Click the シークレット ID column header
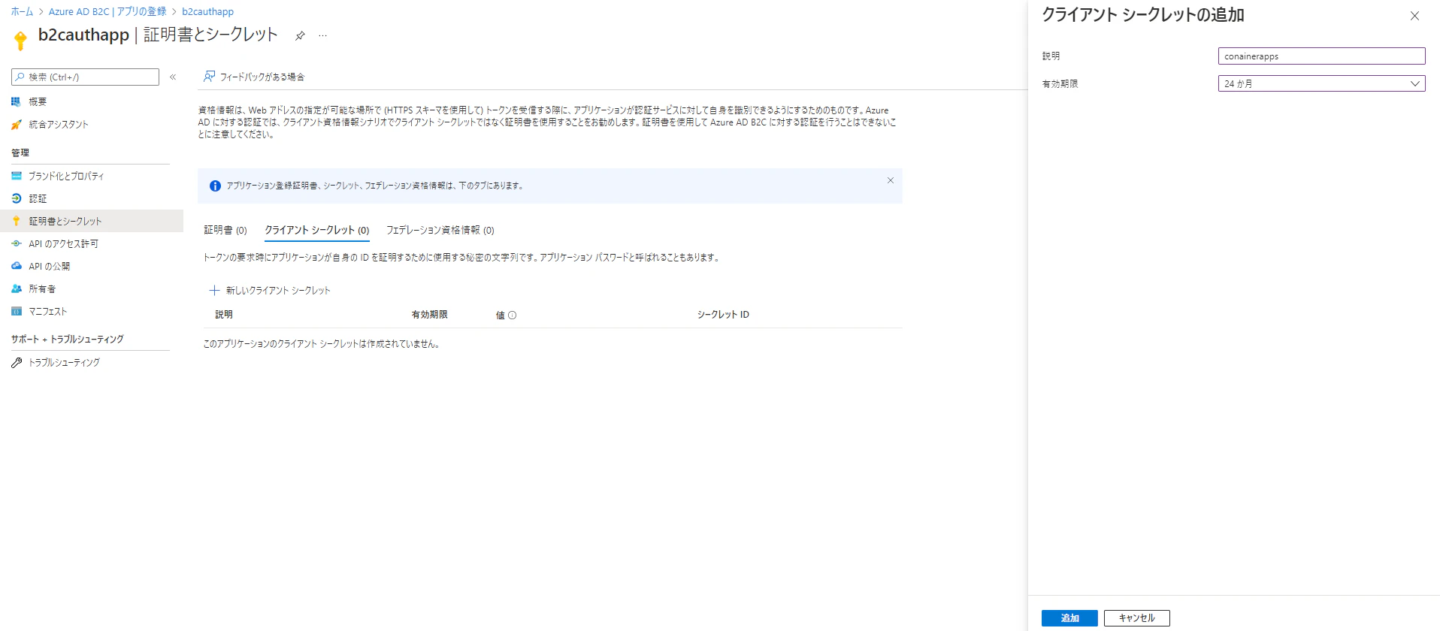 [x=723, y=315]
